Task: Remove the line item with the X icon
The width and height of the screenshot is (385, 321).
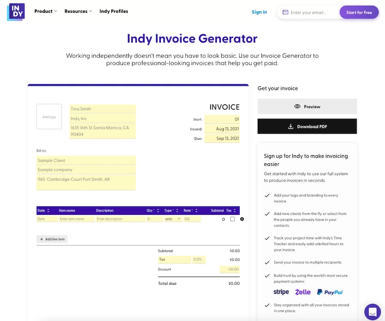Action: [x=242, y=219]
